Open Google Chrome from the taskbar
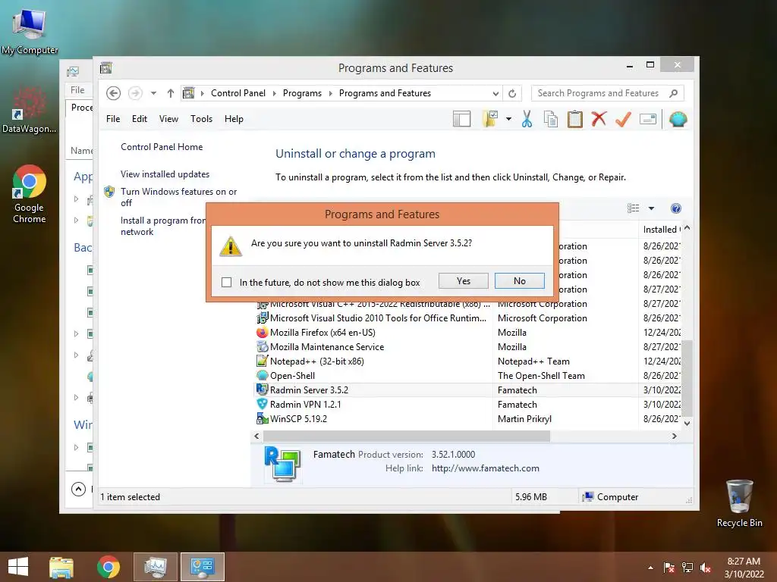The image size is (777, 582). pos(108,567)
